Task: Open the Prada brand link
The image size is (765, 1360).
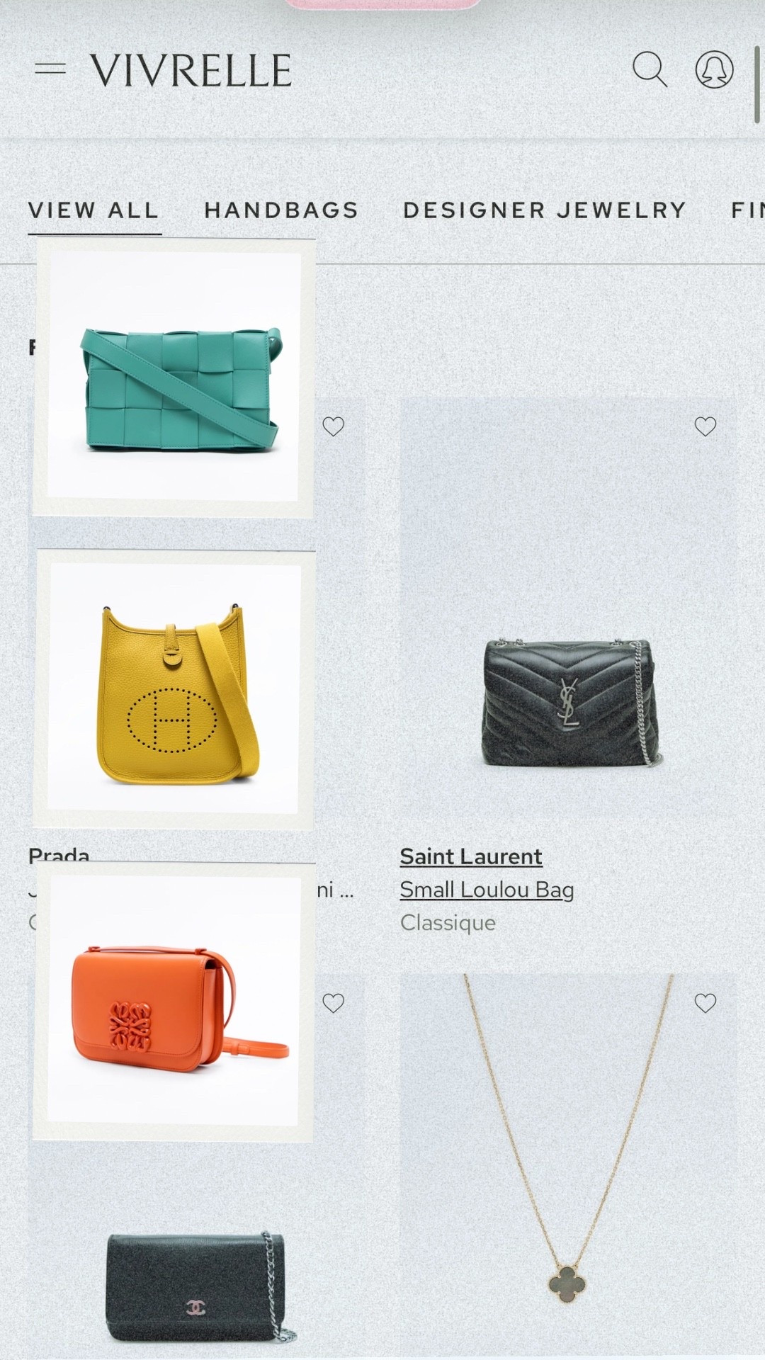Action: tap(59, 855)
